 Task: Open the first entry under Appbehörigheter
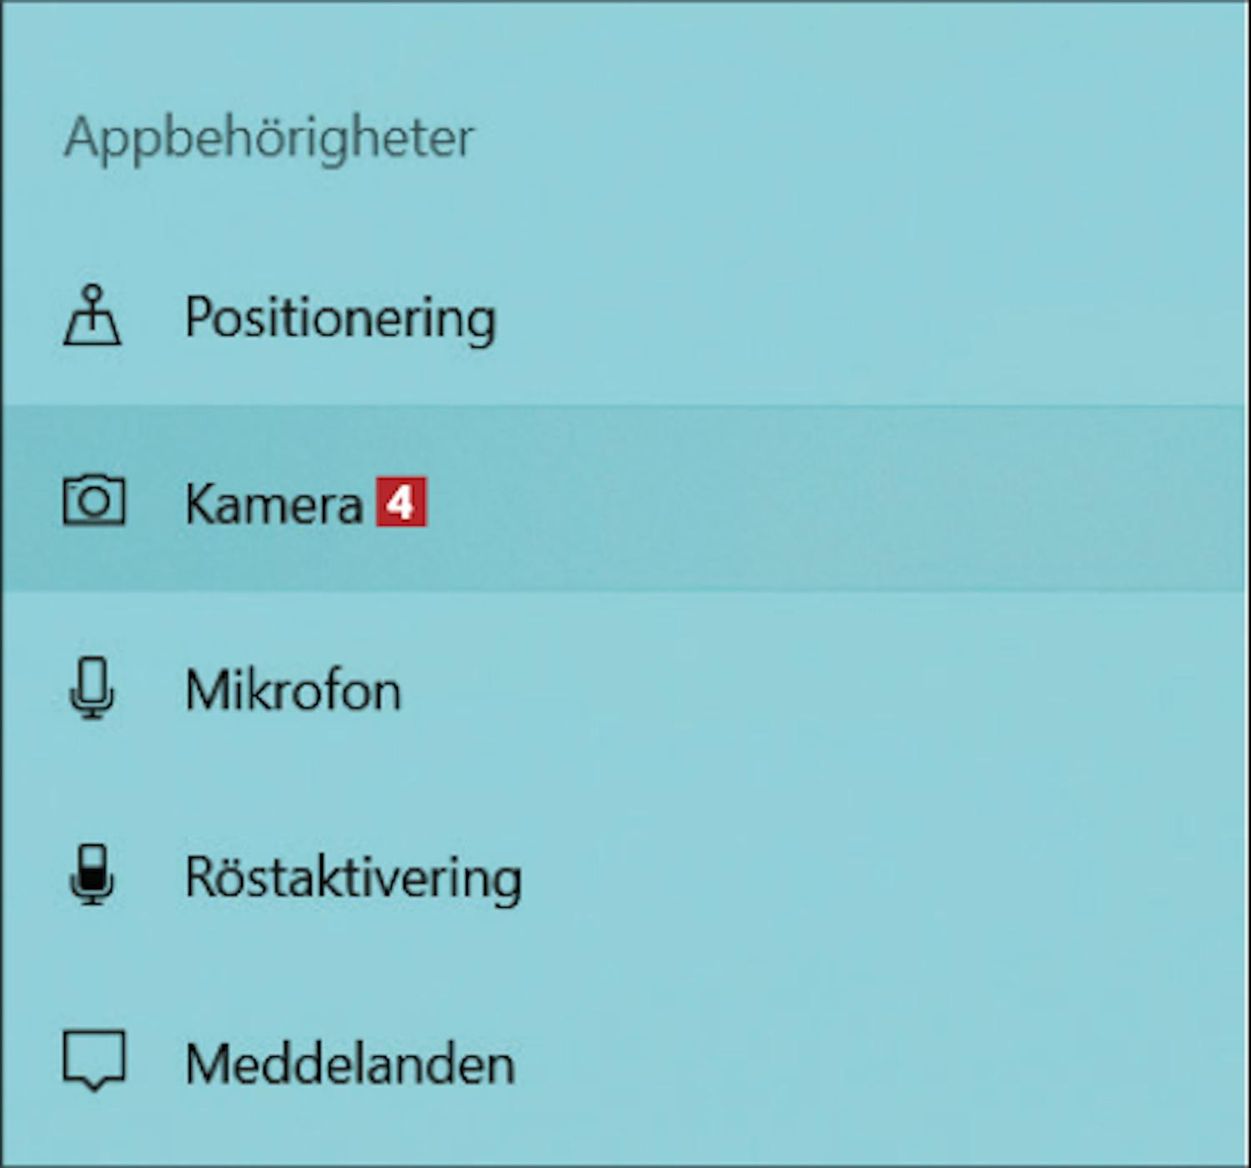(x=340, y=318)
